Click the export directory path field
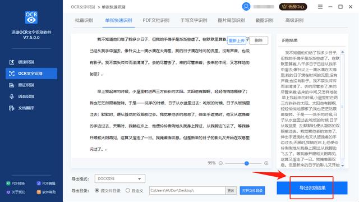Screen dimensions: 359x202 (187, 191)
